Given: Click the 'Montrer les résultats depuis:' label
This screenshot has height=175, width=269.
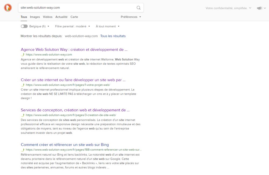Looking at the screenshot, I should tap(41, 36).
